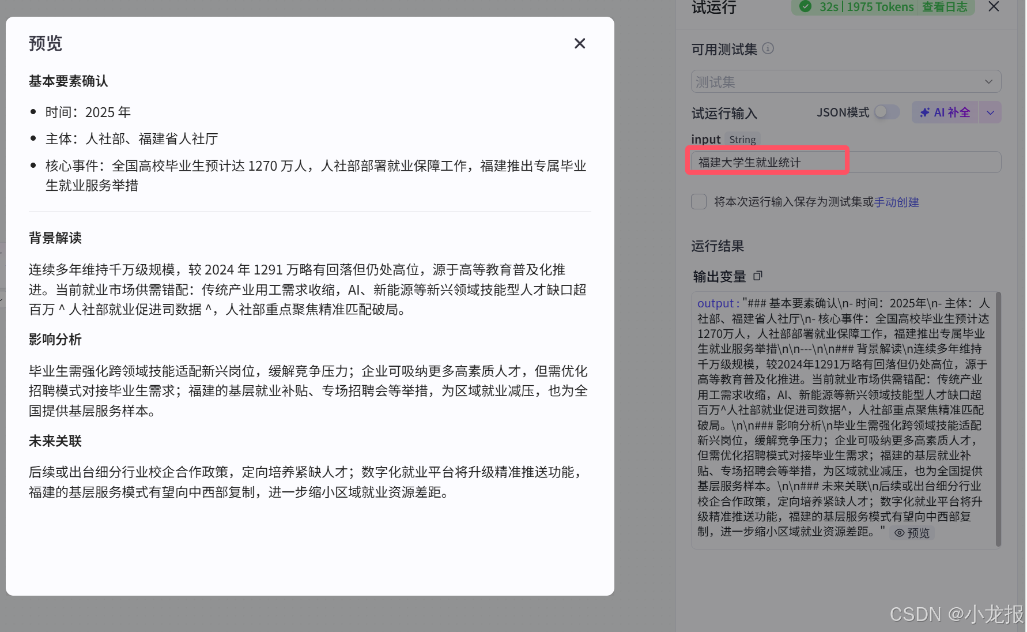This screenshot has width=1027, height=632.
Task: Open the 测试集 dropdown
Action: point(845,81)
